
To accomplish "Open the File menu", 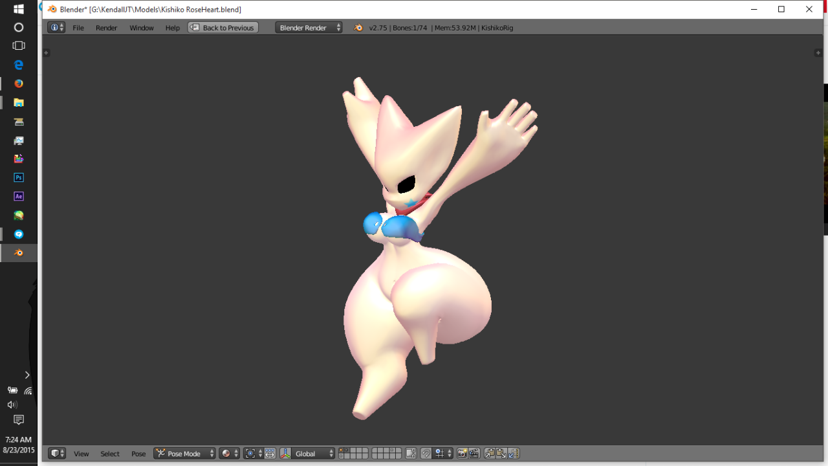I will 78,28.
